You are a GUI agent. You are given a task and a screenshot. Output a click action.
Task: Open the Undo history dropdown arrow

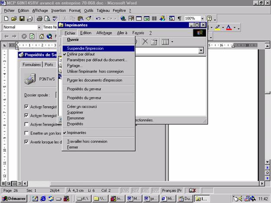pyautogui.click(x=104, y=19)
